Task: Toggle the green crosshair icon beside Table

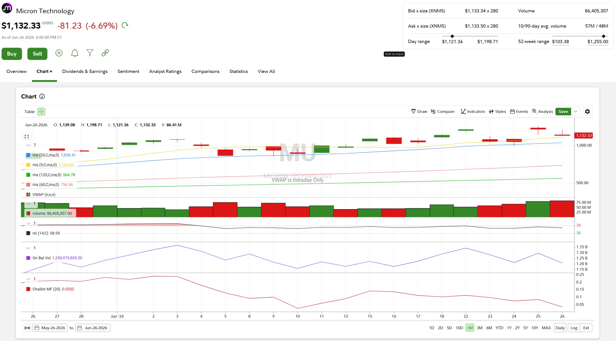Action: (x=41, y=112)
